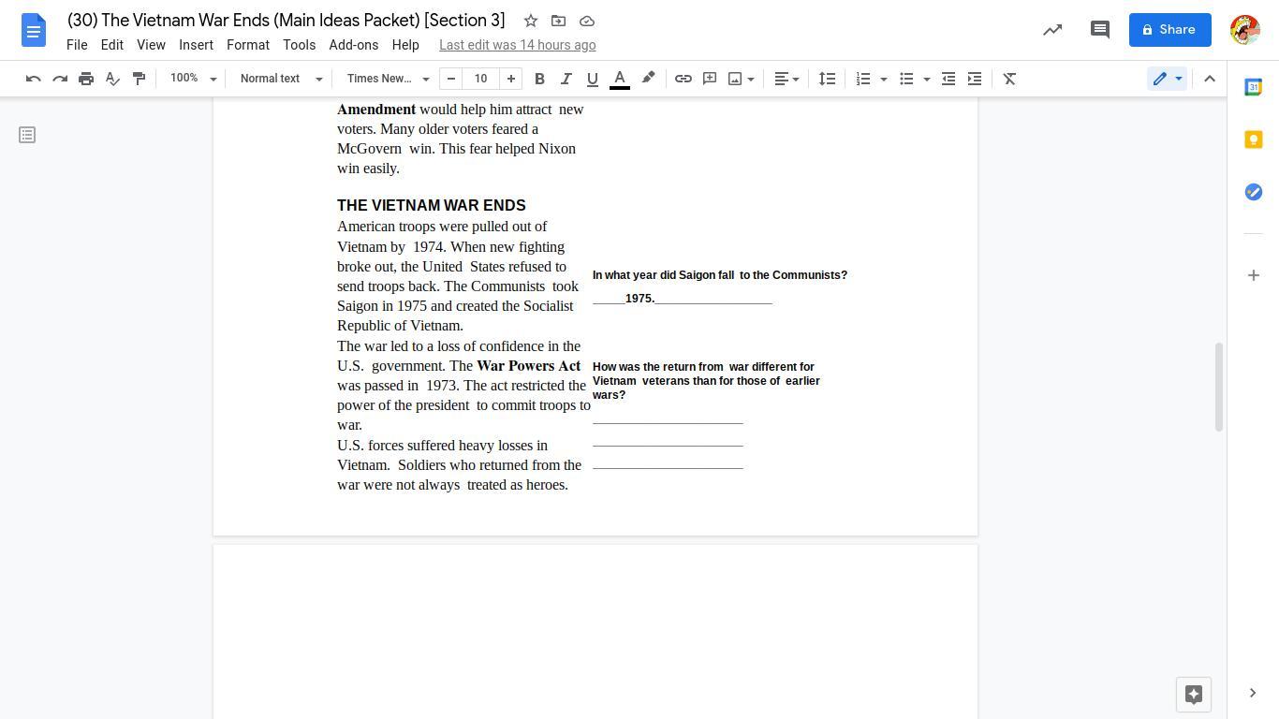This screenshot has height=719, width=1279.
Task: Click the vertical scrollbar thumb
Action: 1219,387
